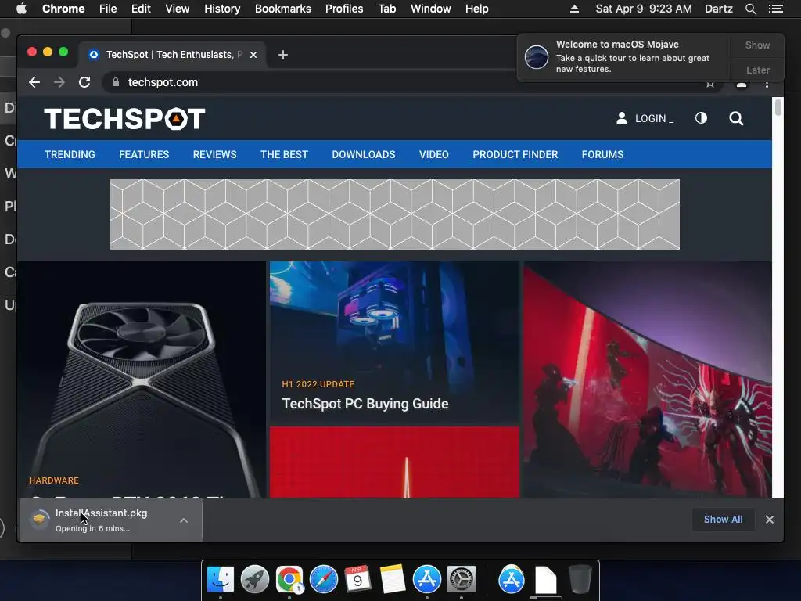The height and width of the screenshot is (601, 801).
Task: Open System Preferences from the Dock
Action: point(462,579)
